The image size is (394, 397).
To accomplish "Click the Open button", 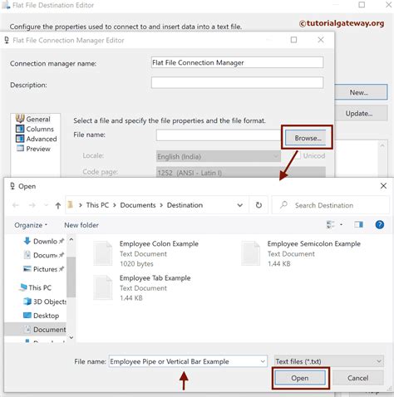I will click(x=300, y=378).
